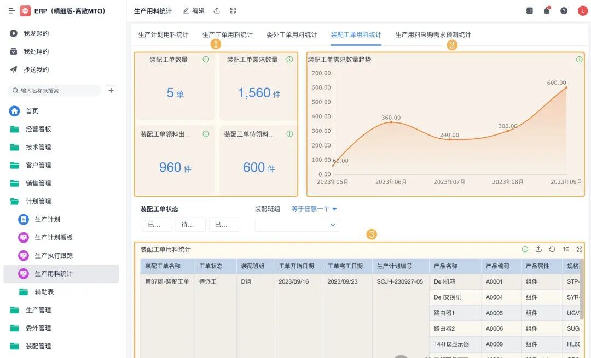Click the ERP app logo icon

tap(25, 11)
